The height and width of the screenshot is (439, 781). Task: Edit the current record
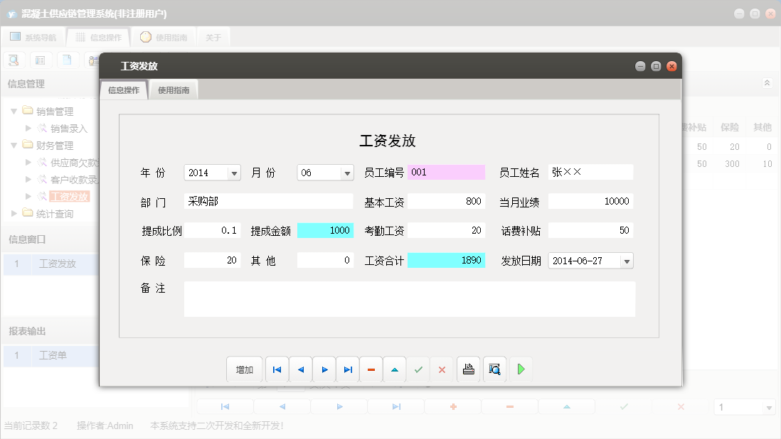[x=394, y=369]
